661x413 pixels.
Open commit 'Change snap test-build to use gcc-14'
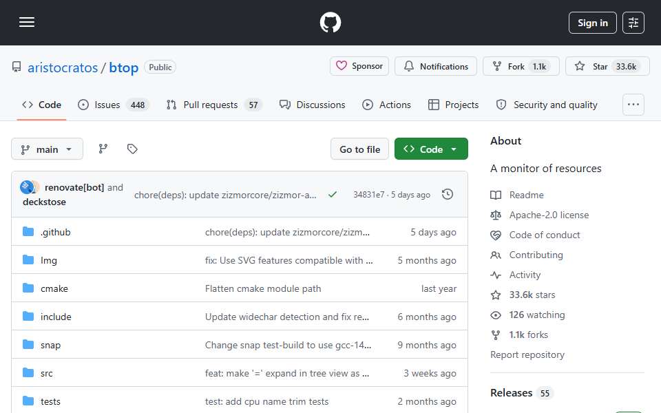[288, 345]
